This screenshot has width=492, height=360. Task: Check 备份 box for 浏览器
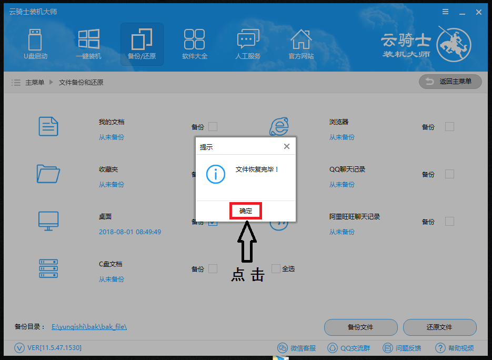(449, 127)
